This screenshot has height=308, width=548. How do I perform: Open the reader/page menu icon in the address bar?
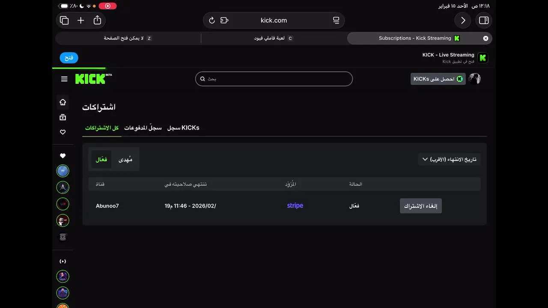pyautogui.click(x=336, y=21)
